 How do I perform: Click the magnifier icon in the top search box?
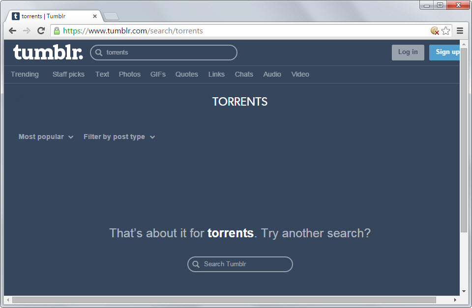[99, 53]
